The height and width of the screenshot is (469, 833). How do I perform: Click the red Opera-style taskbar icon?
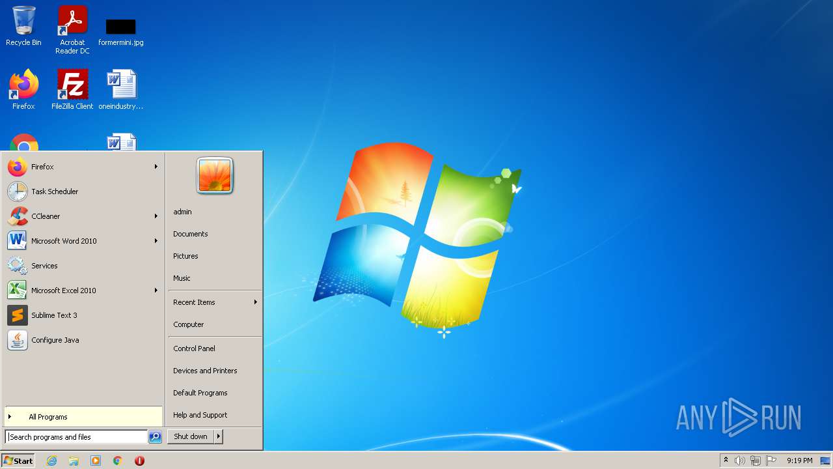(x=139, y=461)
